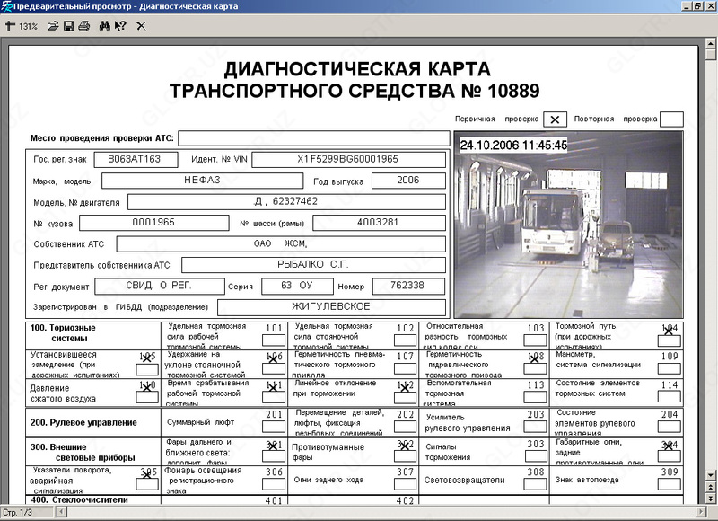718x521 pixels.
Task: Save the diagnostic card with the diskette icon
Action: point(69,27)
